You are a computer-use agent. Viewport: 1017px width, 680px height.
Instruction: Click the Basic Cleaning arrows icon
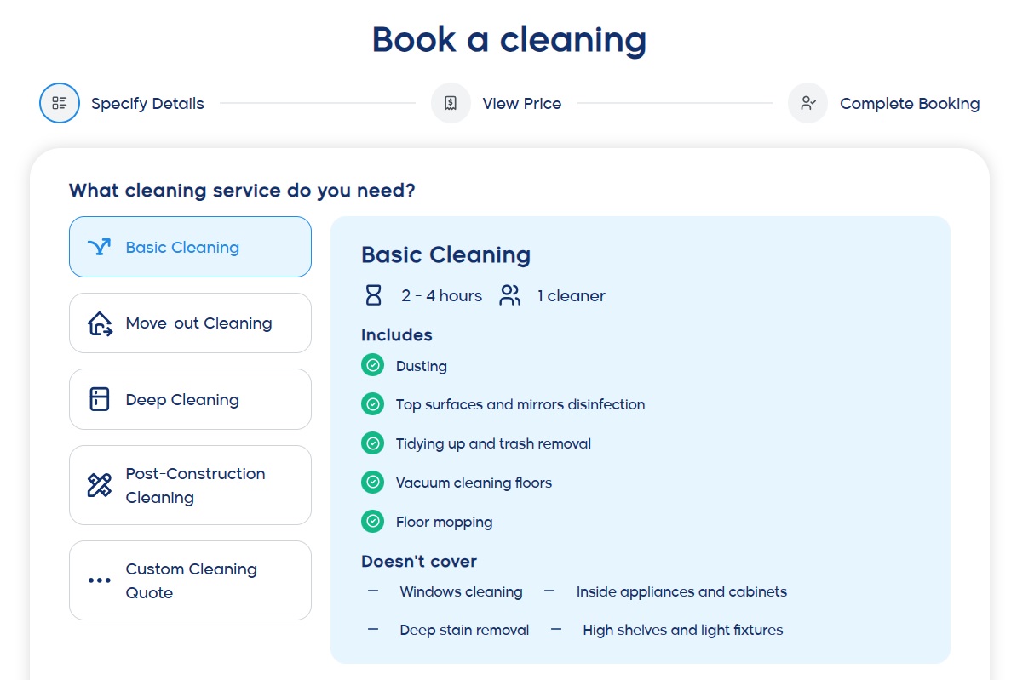[100, 247]
